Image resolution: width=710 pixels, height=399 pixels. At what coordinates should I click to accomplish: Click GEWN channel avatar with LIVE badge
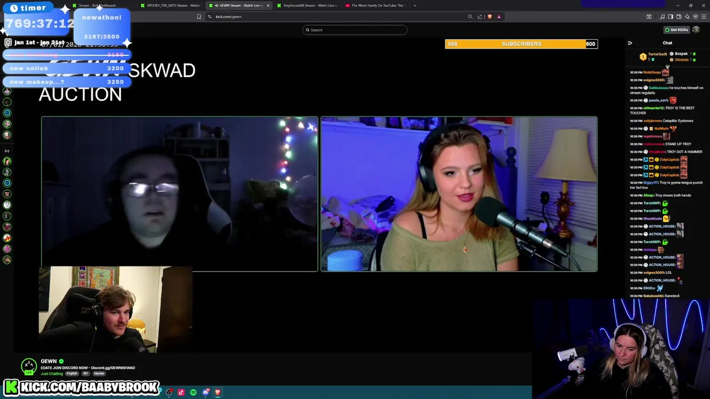[29, 366]
